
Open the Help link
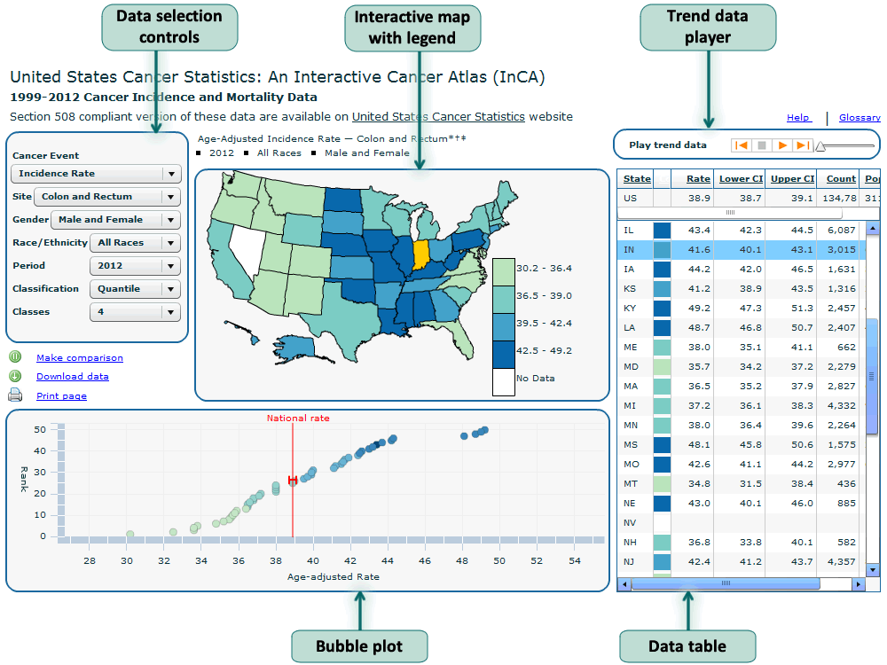pos(798,118)
